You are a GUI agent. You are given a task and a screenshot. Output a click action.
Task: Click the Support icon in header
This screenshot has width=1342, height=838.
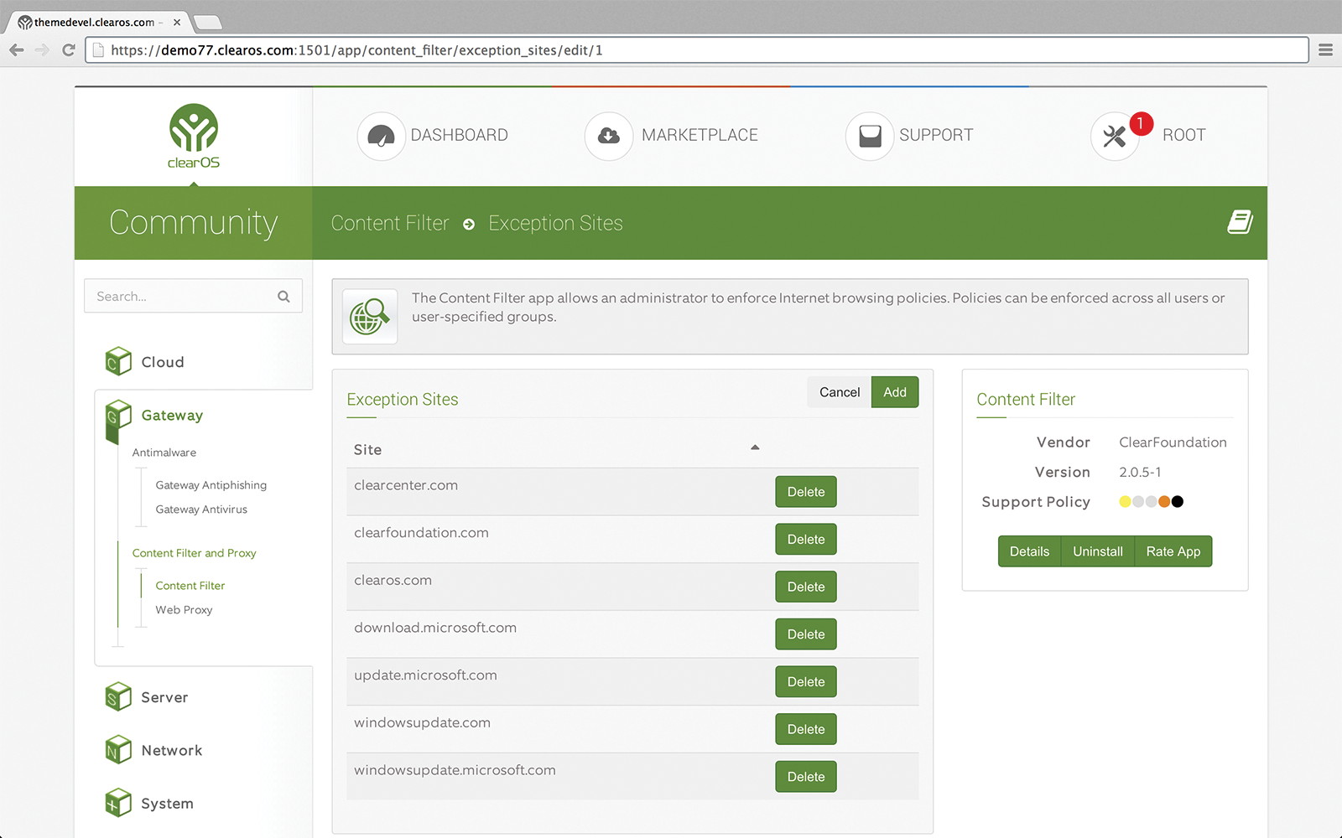[870, 136]
